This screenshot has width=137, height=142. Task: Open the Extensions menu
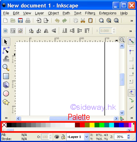[108, 13]
